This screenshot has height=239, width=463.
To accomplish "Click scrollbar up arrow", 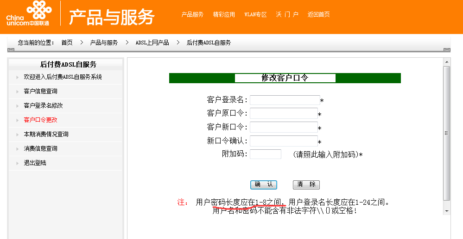I will pyautogui.click(x=446, y=62).
